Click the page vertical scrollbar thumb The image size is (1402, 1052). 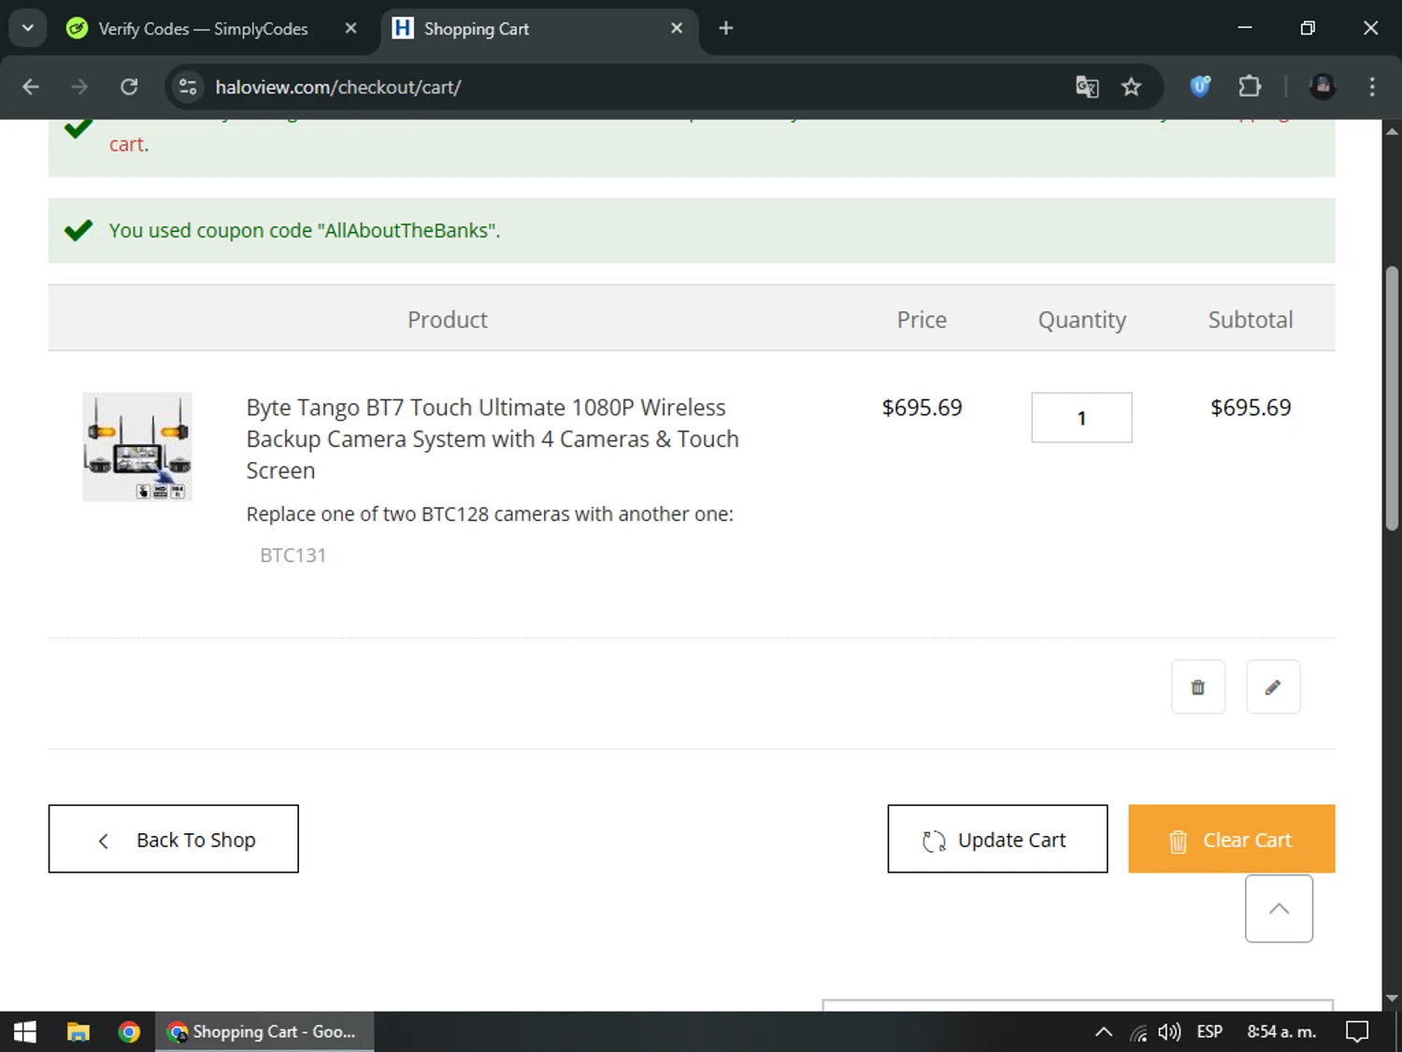1392,397
